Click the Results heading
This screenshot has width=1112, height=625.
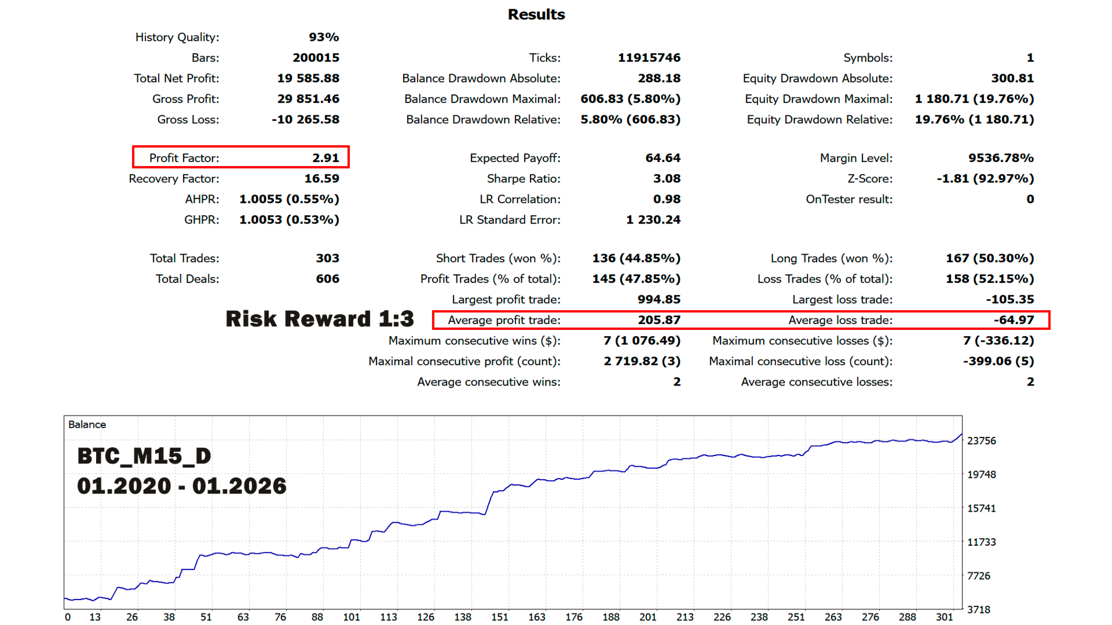pyautogui.click(x=536, y=14)
